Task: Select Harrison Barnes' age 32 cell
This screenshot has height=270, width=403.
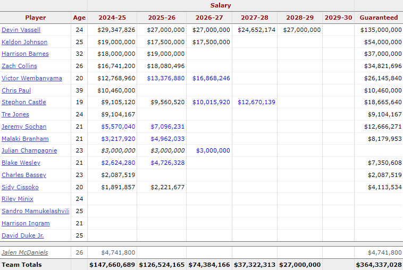Action: click(x=79, y=54)
